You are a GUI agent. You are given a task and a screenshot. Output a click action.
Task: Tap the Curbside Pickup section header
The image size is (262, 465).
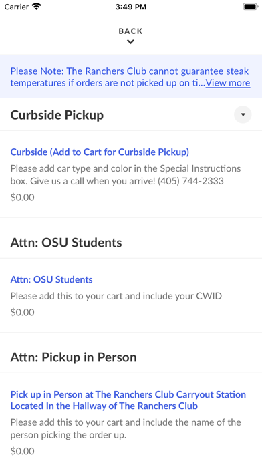click(57, 115)
